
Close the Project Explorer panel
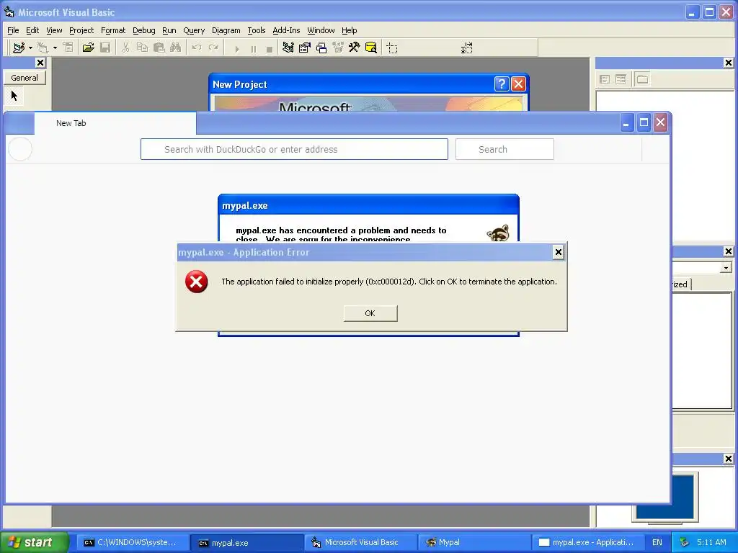(x=728, y=63)
